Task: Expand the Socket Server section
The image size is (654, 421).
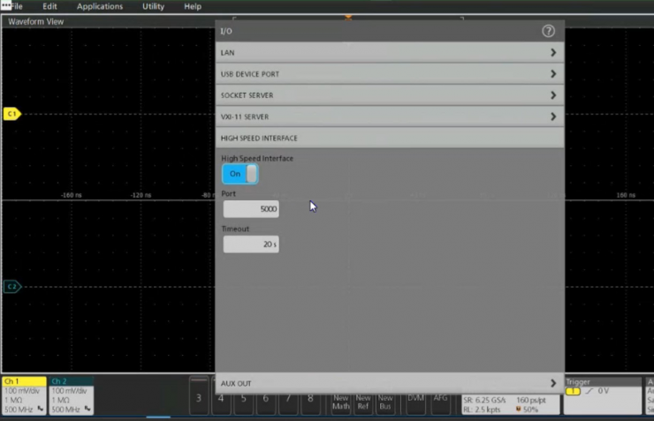Action: tap(389, 95)
